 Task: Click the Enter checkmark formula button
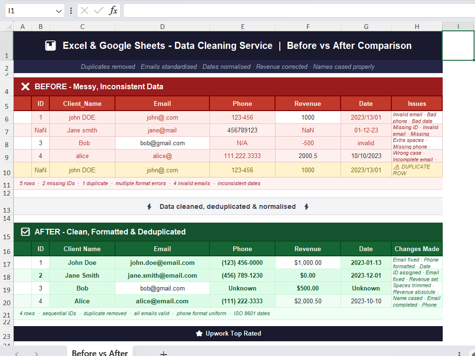point(98,11)
